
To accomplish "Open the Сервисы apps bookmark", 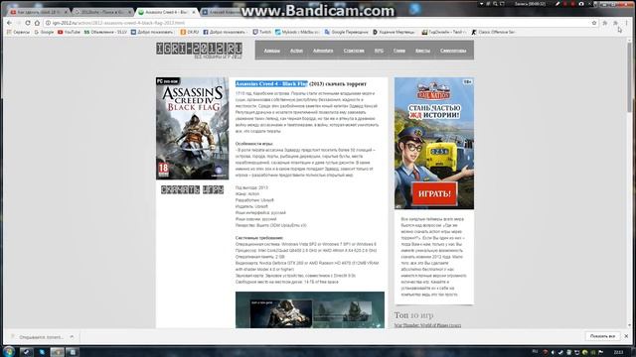I will (19, 32).
